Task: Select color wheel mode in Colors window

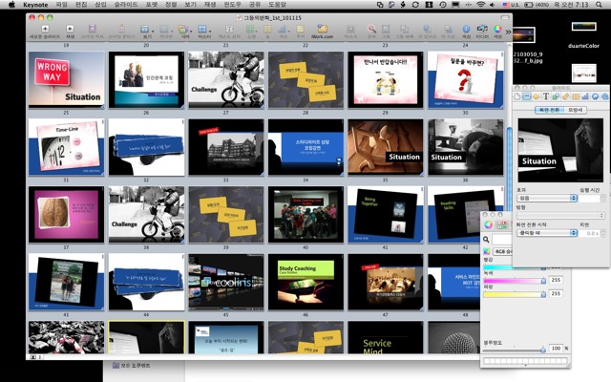Action: coord(488,224)
